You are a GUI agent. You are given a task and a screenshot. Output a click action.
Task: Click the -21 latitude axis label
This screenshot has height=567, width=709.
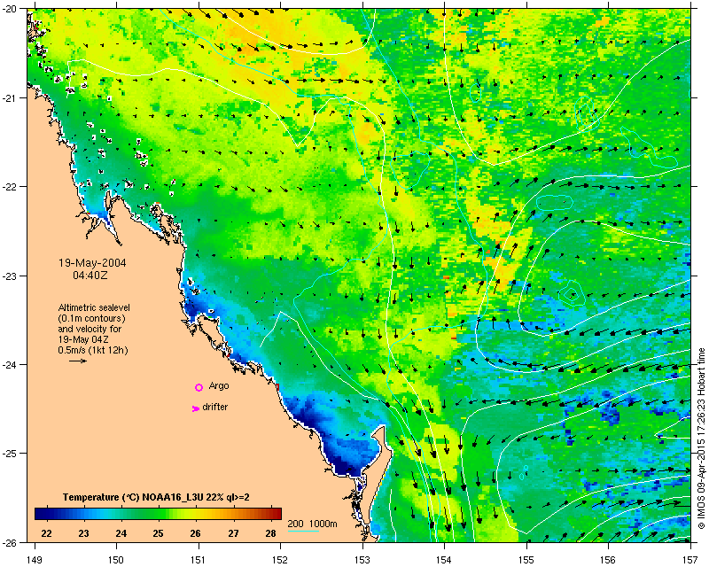[x=9, y=97]
